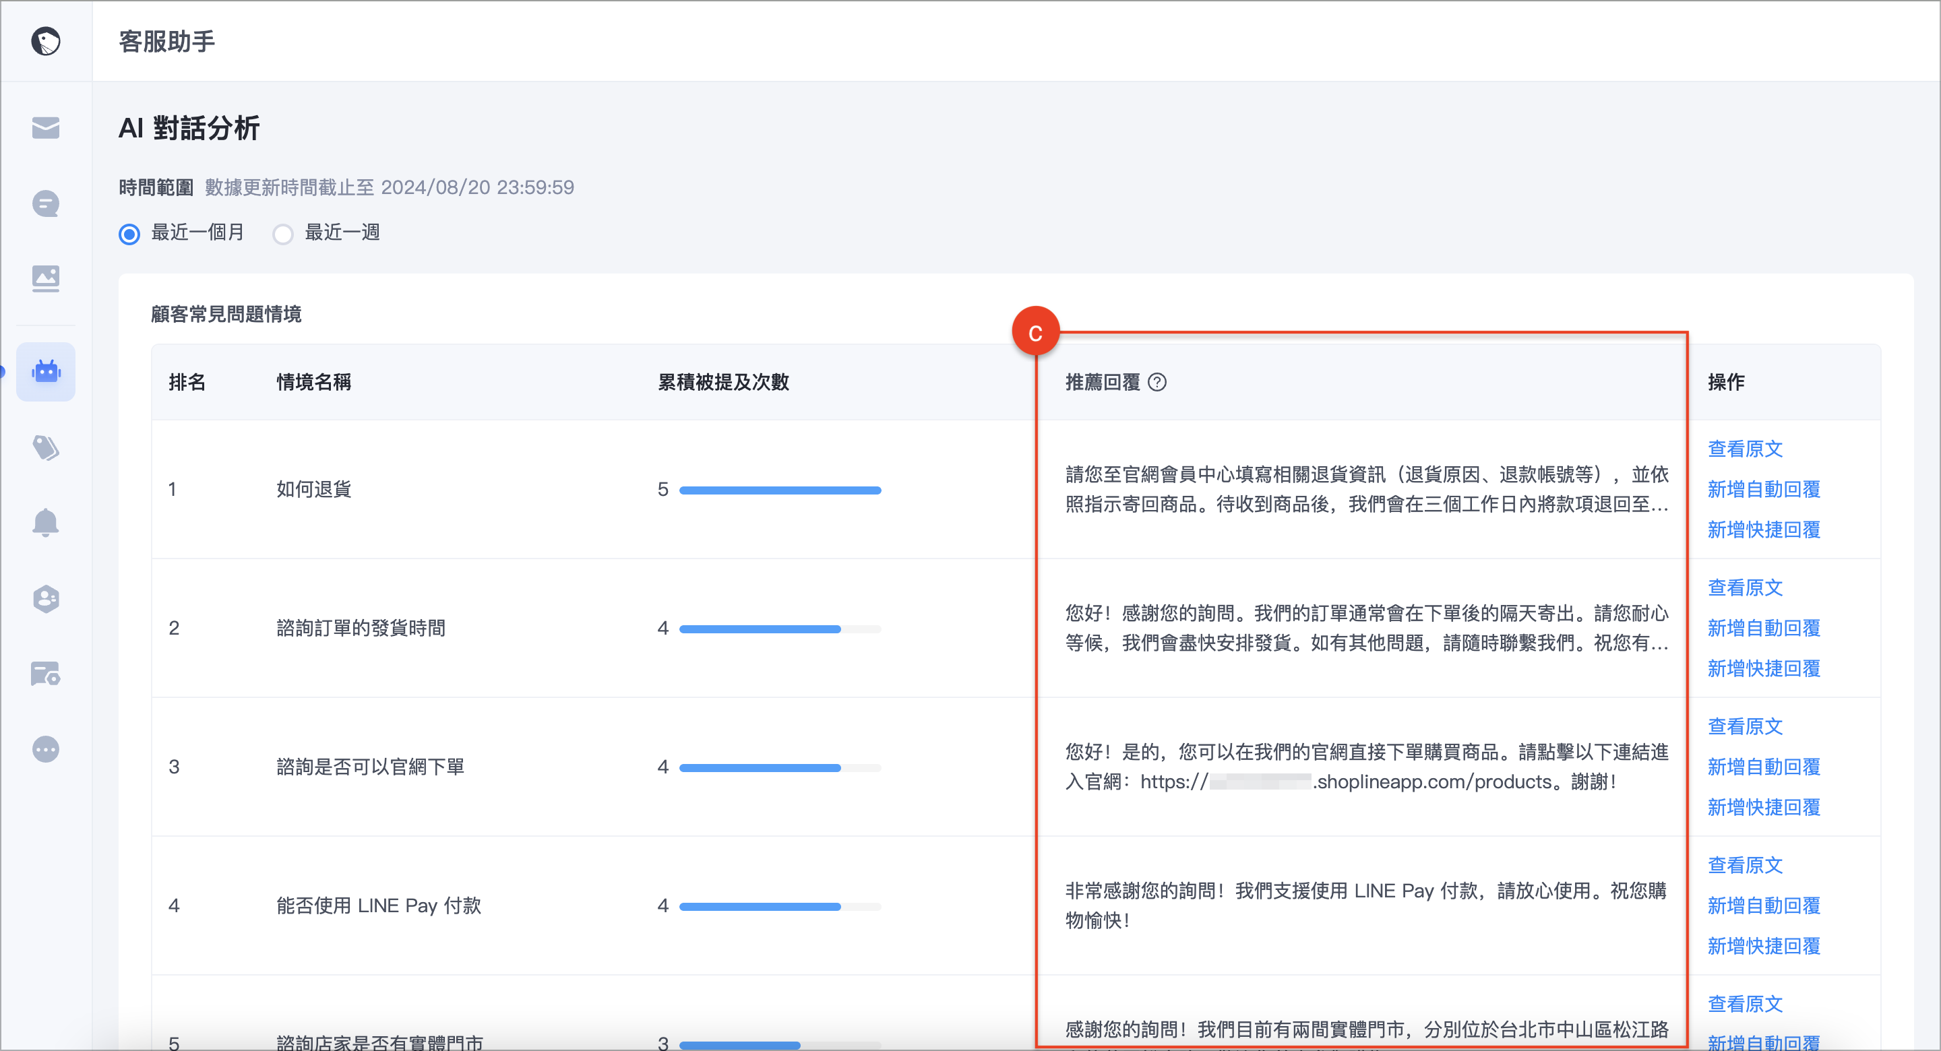Click the 情境名稱 column header
This screenshot has height=1051, width=1941.
pyautogui.click(x=313, y=383)
